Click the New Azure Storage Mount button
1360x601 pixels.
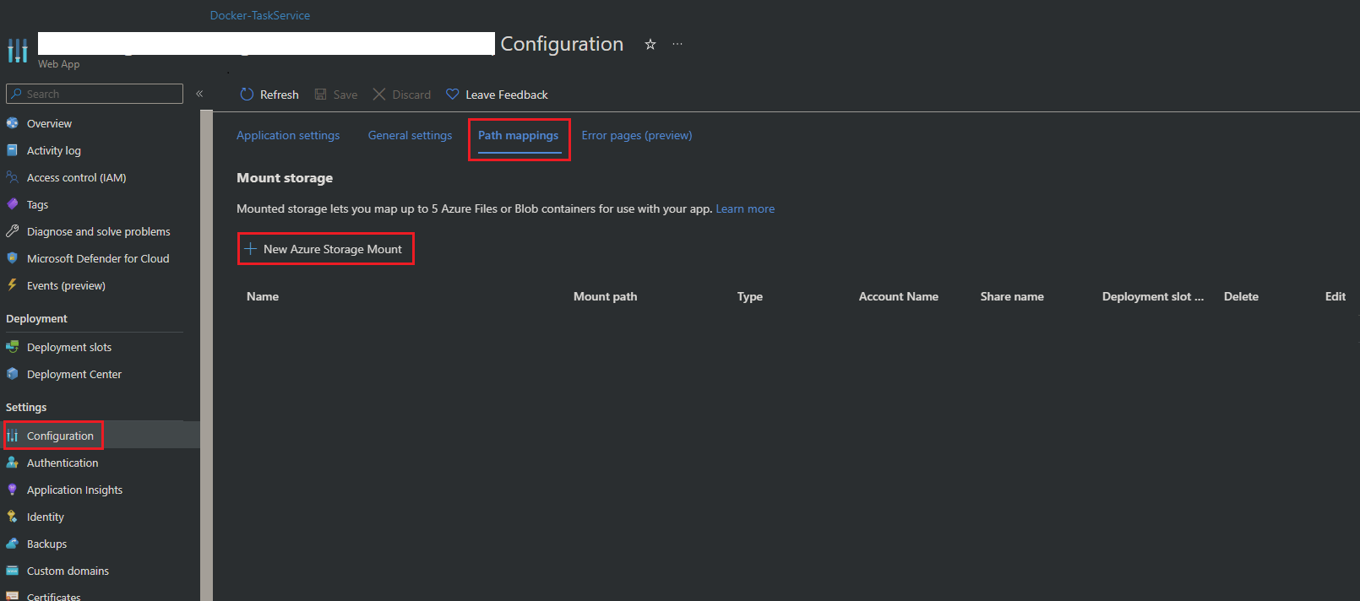[326, 249]
